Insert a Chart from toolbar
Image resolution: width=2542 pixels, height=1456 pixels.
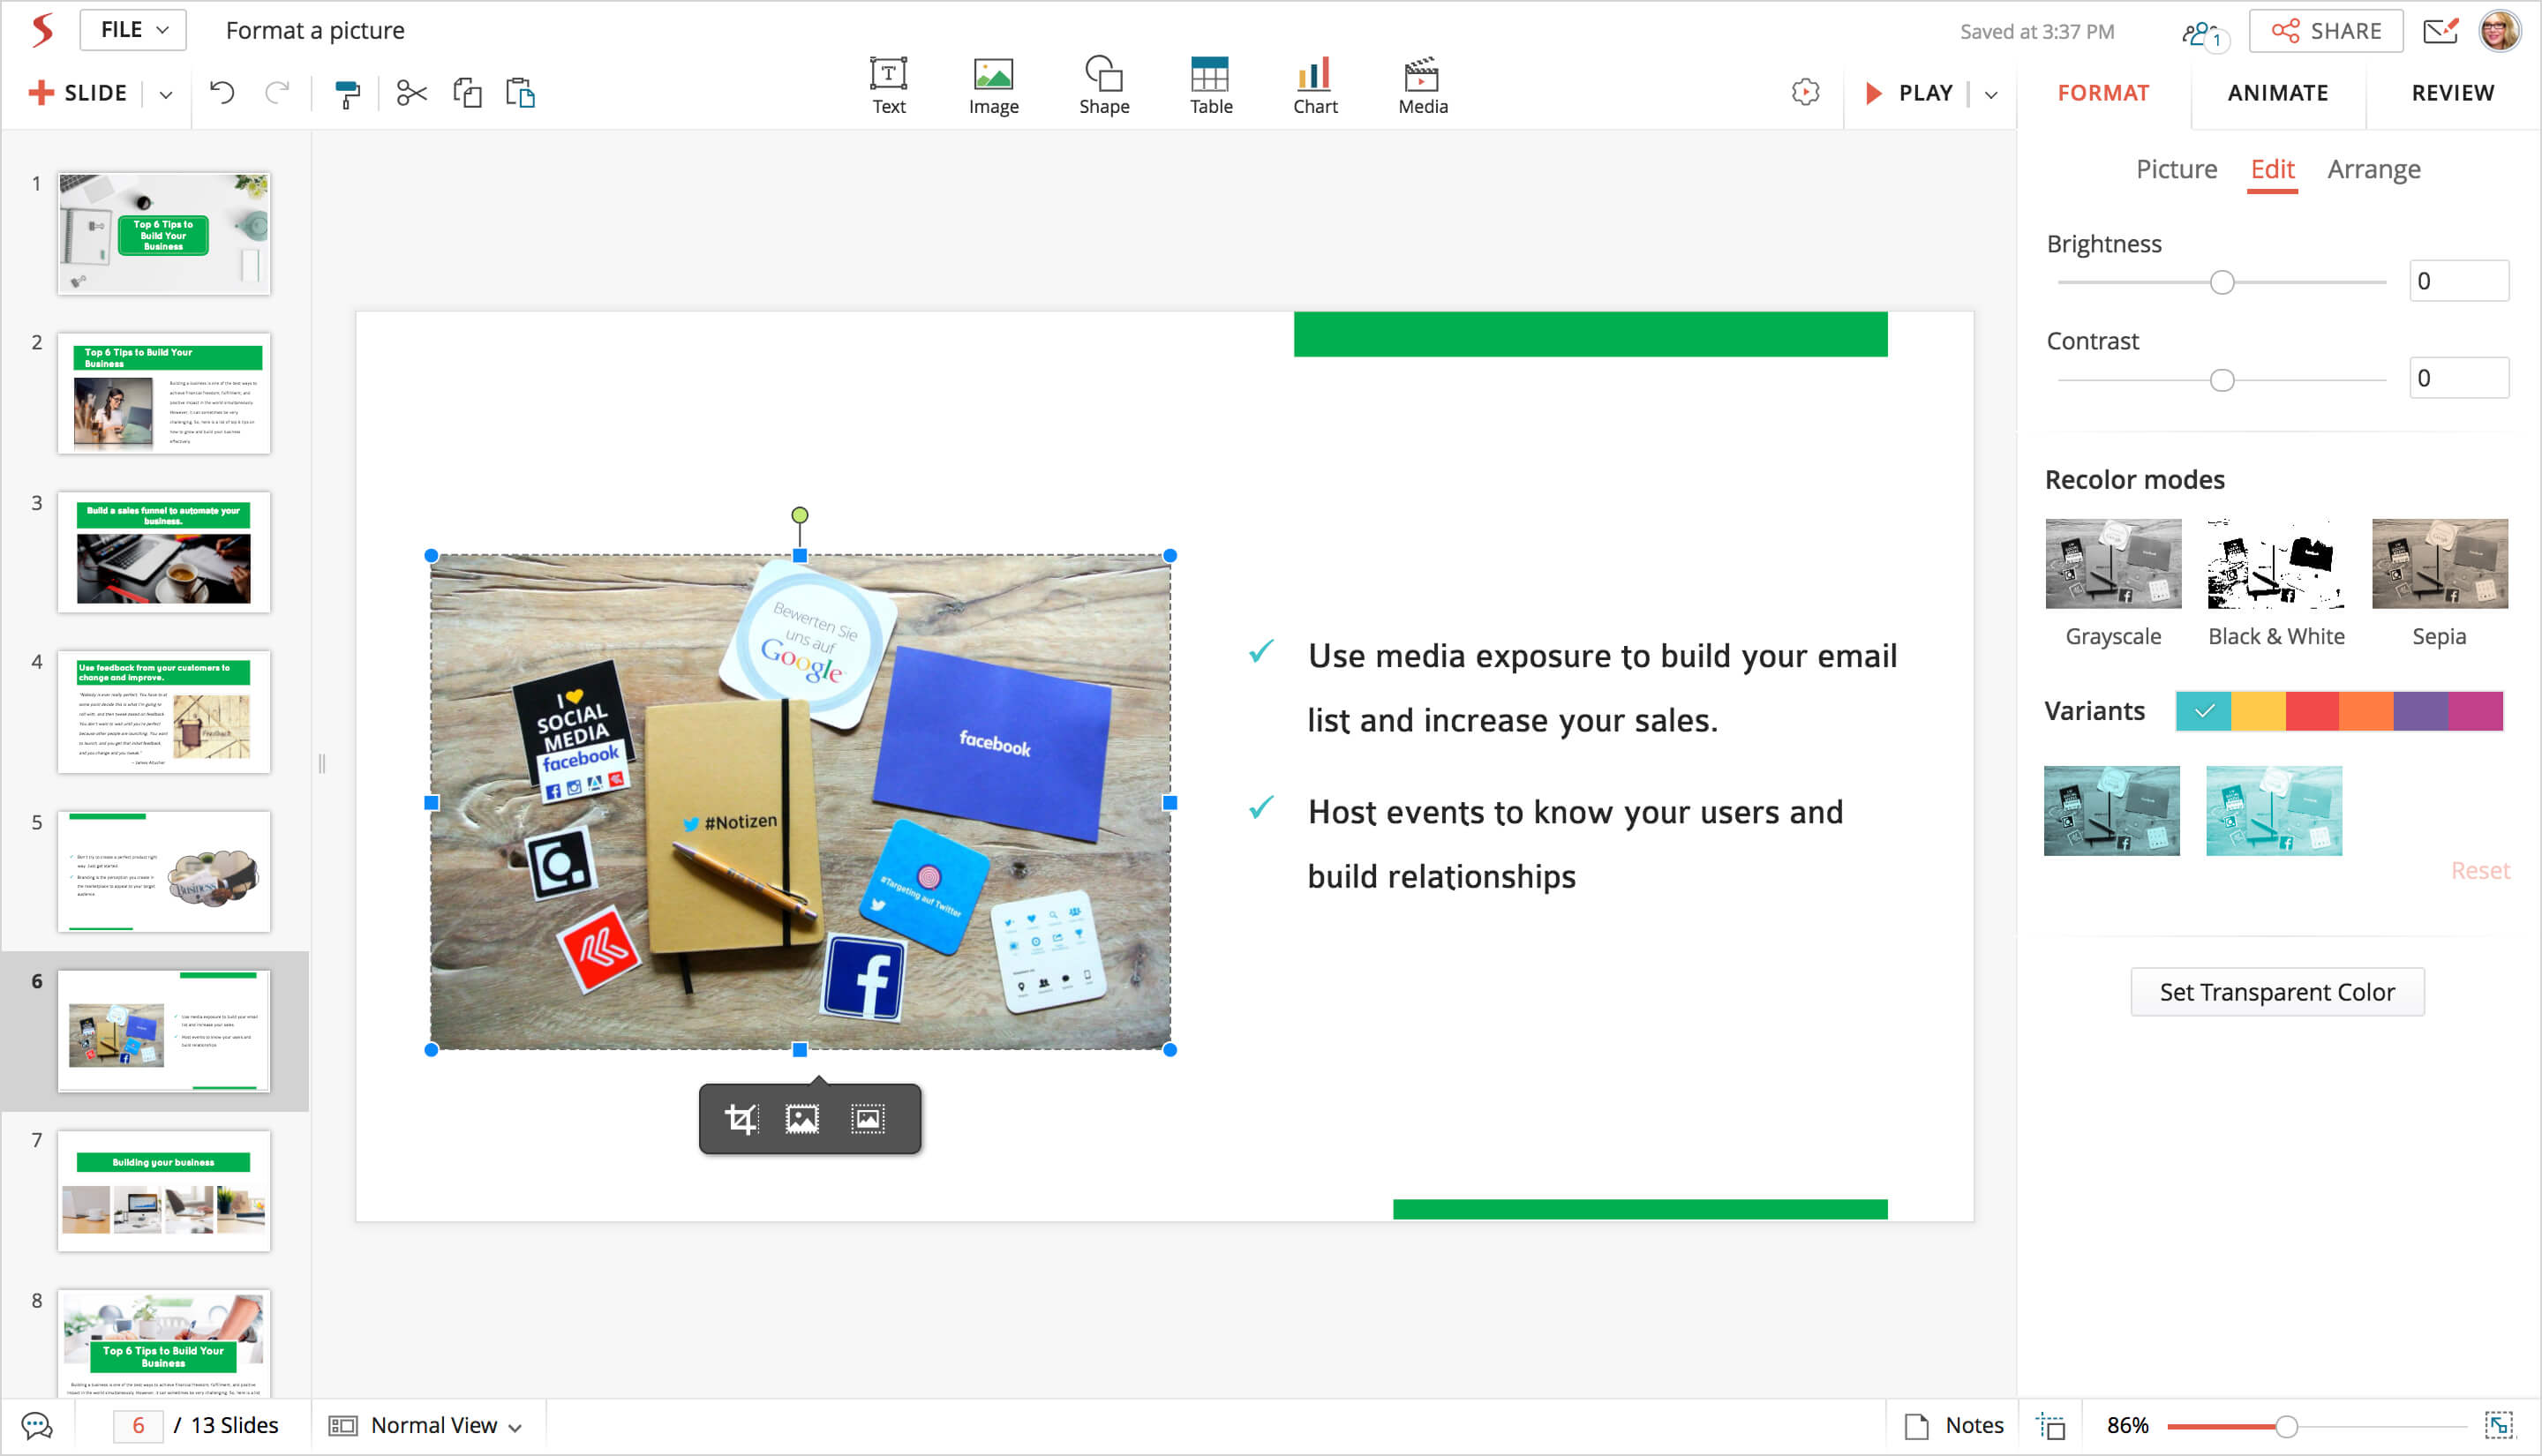pos(1314,86)
